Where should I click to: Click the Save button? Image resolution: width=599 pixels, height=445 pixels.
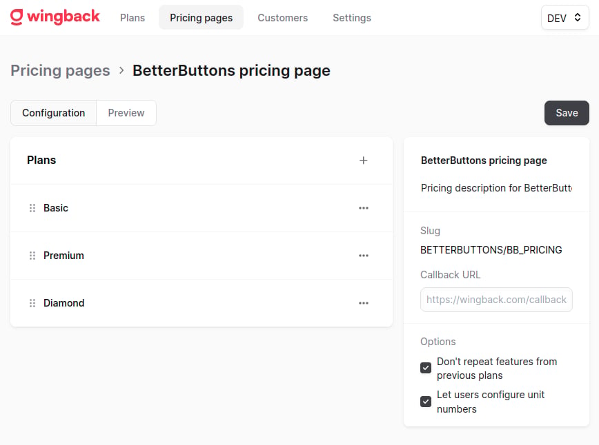(x=567, y=113)
